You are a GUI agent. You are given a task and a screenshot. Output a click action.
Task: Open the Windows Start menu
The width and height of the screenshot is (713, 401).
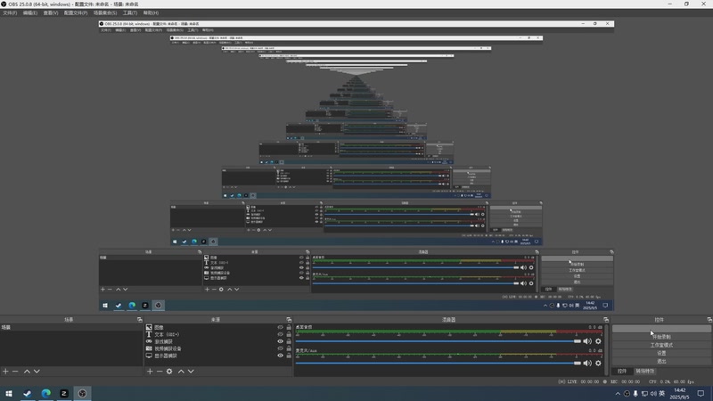9,393
